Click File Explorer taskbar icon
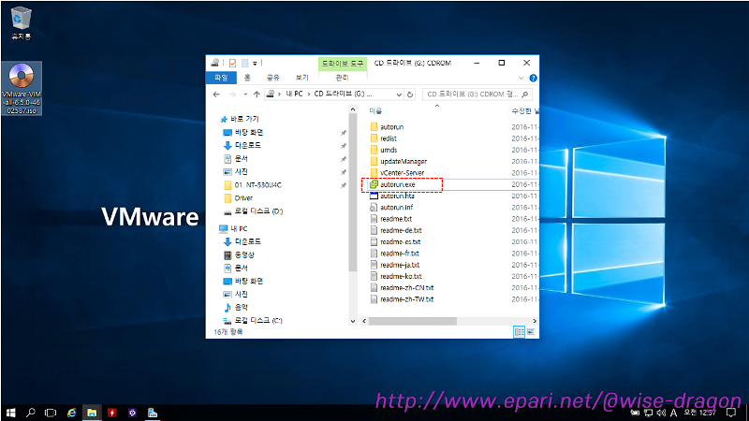Screen dimensions: 749x421 92,413
